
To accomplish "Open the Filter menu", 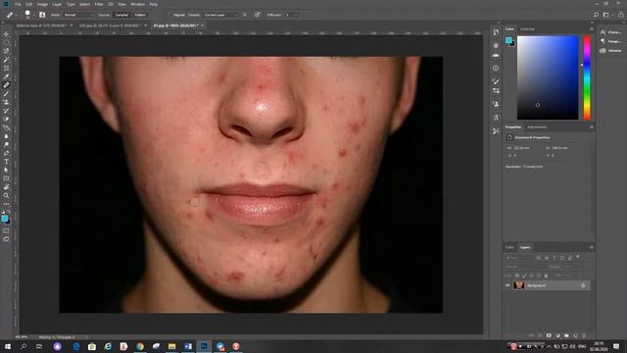I will (x=99, y=4).
